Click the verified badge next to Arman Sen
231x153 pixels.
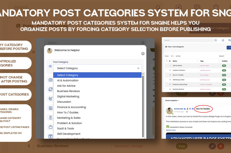(x=185, y=109)
